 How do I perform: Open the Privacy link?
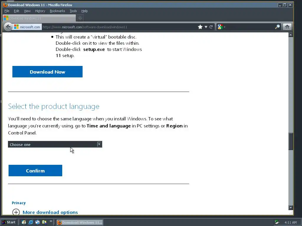[19, 203]
